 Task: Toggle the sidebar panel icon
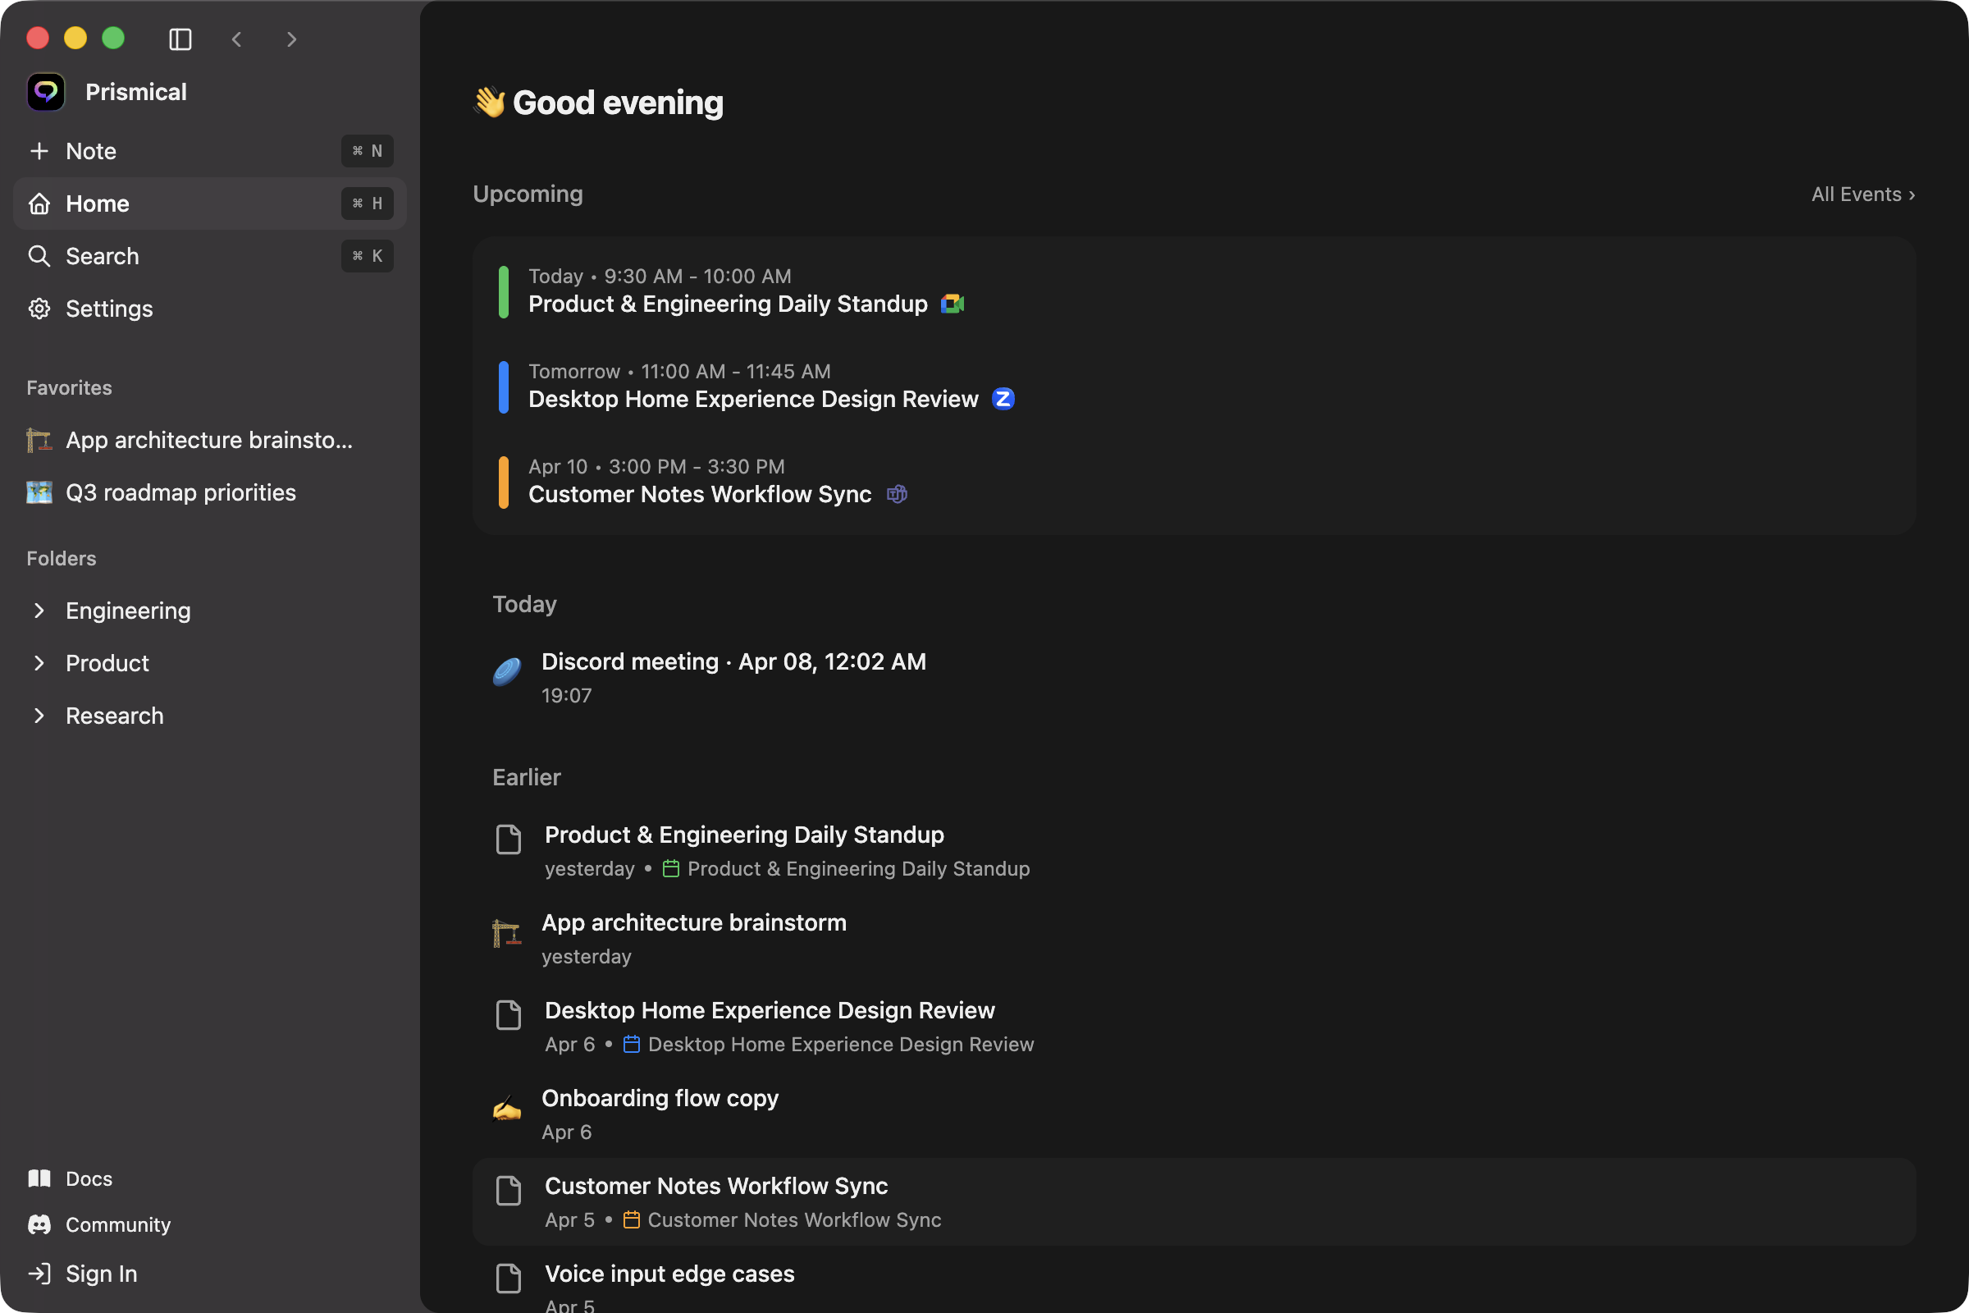(180, 39)
